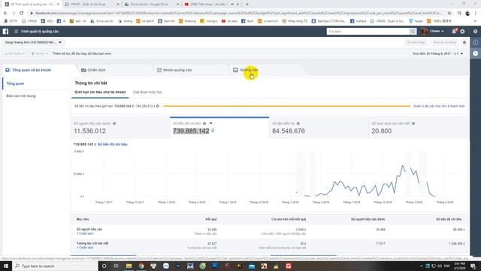Screen dimensions: 481x271
Task: Open the second right-sidebar round icon
Action: pos(475,53)
